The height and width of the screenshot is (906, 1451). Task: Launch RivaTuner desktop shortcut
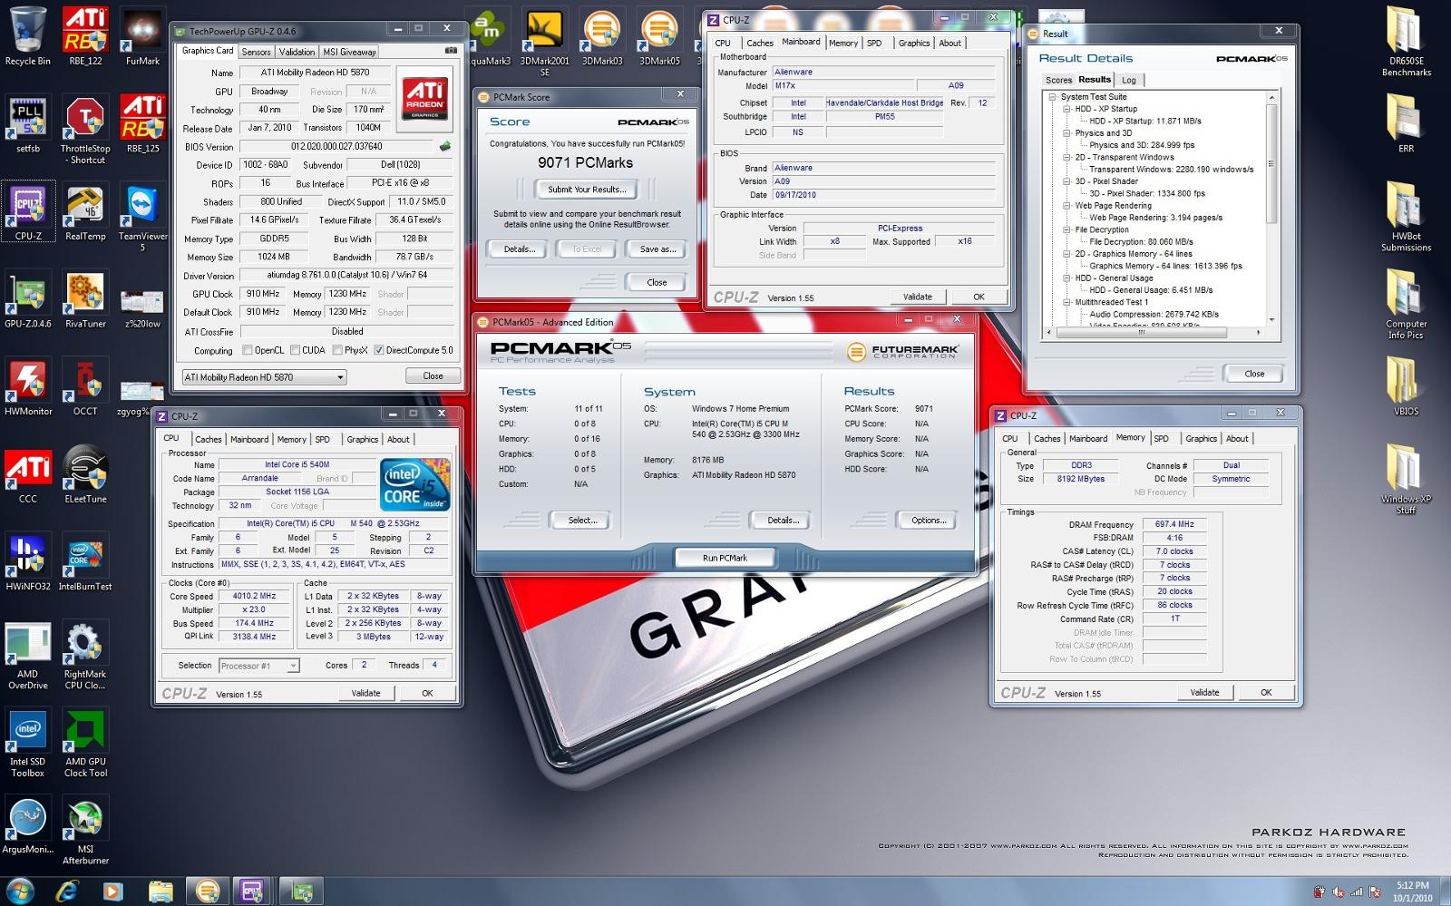85,299
